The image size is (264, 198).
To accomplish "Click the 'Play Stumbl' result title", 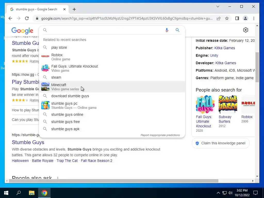I will tap(26, 82).
